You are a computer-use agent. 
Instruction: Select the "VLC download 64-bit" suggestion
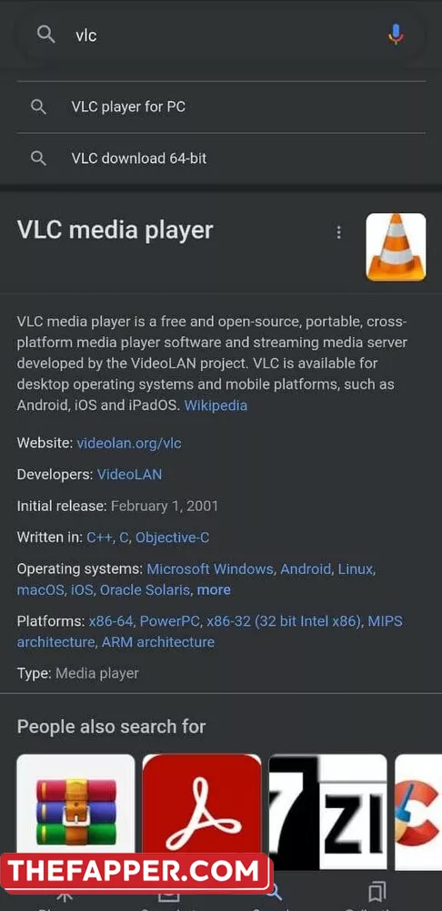coord(221,158)
